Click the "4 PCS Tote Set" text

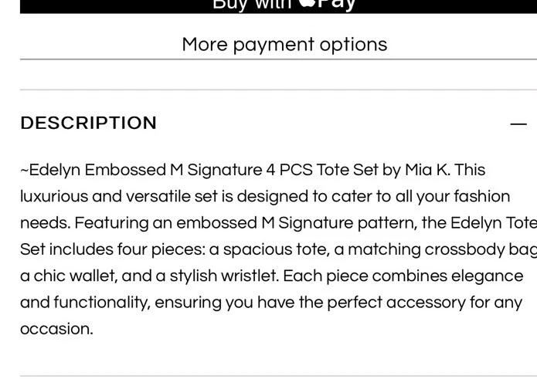tap(324, 170)
